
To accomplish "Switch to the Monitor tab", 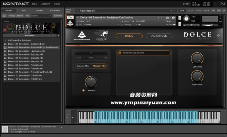I will coord(39,11).
